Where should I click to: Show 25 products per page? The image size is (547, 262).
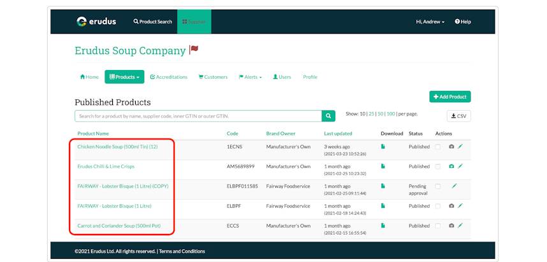click(371, 114)
